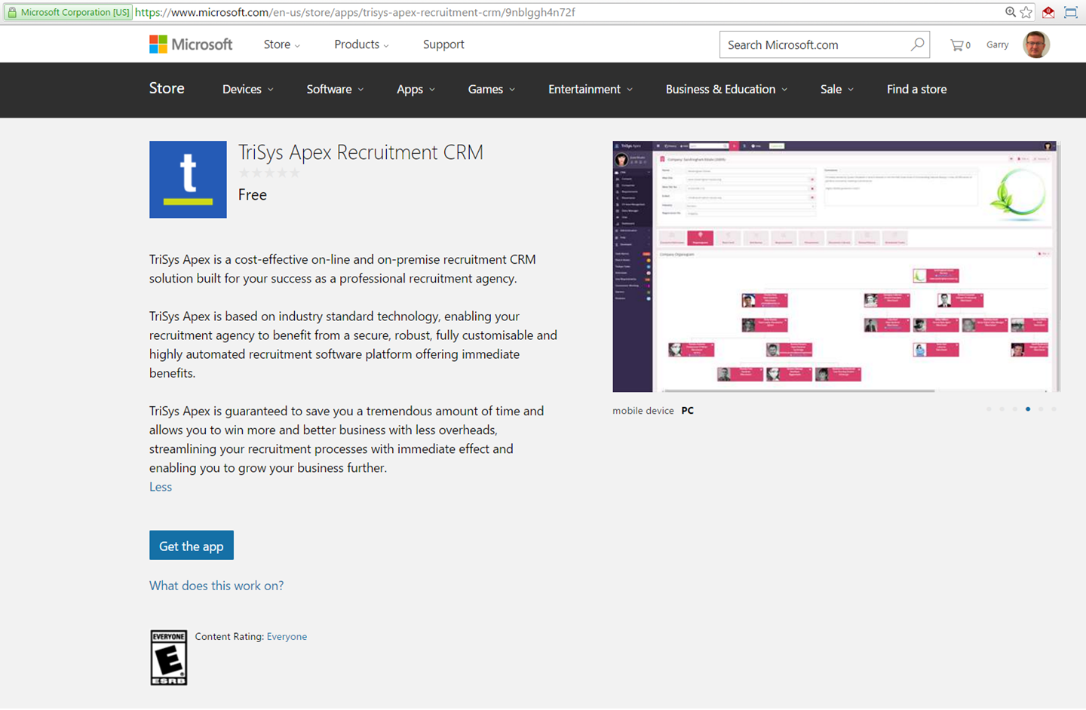Click the cast screen extension icon
This screenshot has width=1086, height=710.
[1071, 12]
